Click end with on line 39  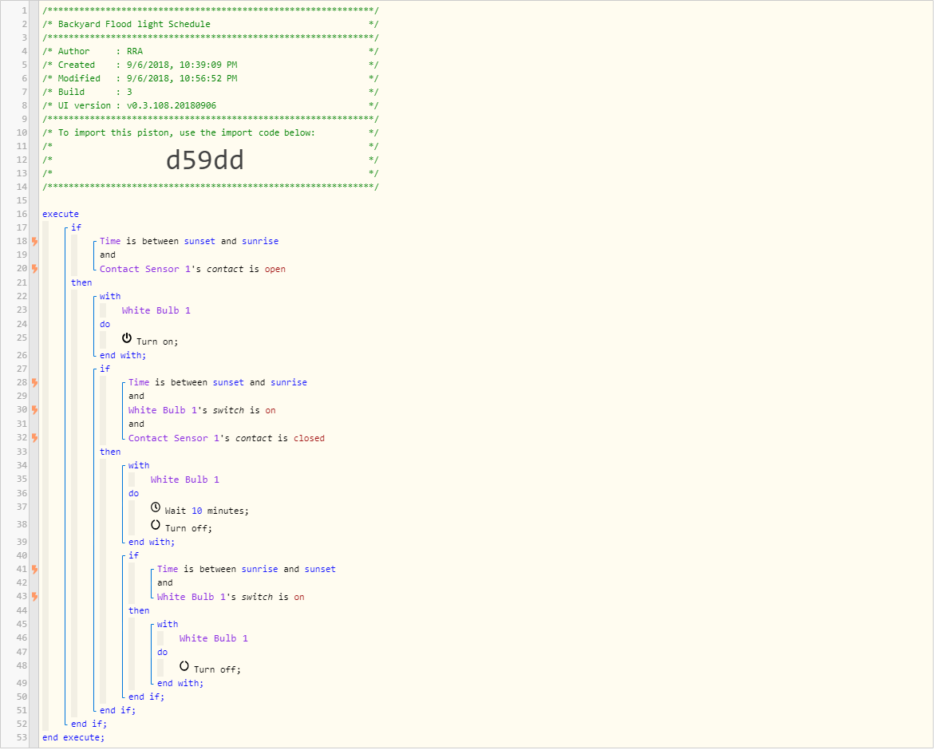click(152, 543)
